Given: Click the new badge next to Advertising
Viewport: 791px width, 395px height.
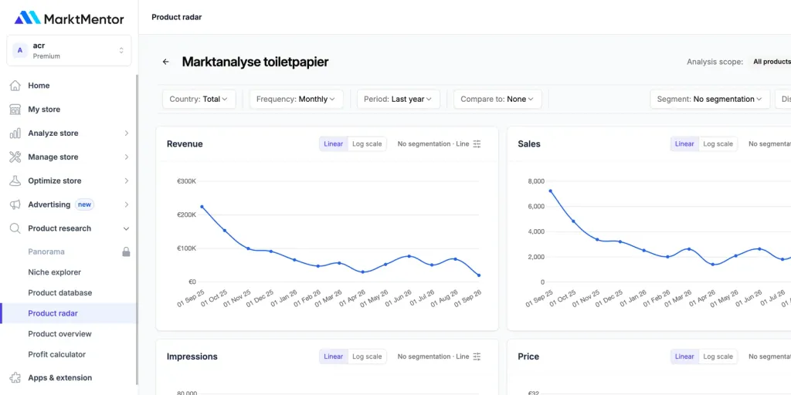Looking at the screenshot, I should point(84,204).
